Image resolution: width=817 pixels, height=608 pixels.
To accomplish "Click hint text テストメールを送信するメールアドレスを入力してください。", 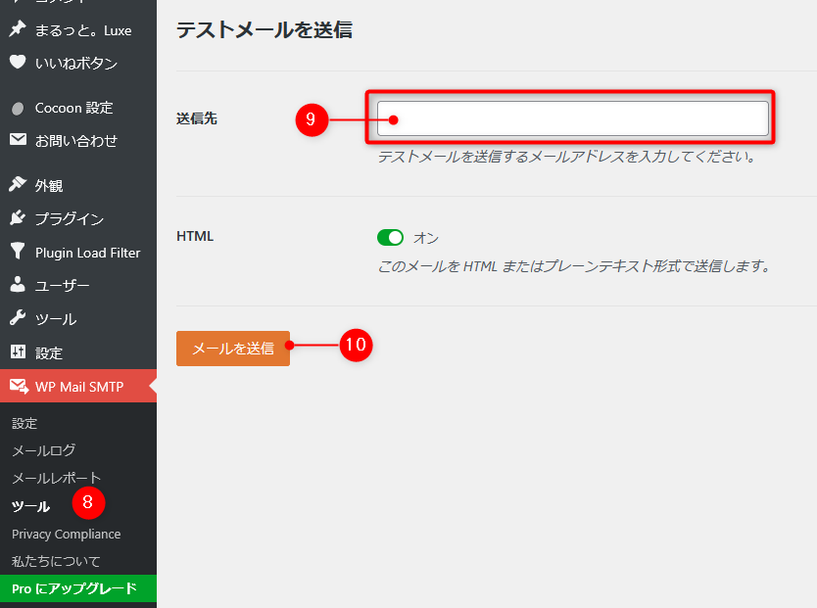I will pos(567,157).
